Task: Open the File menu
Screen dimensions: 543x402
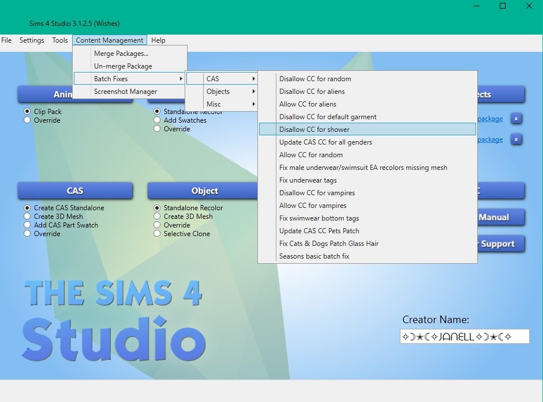Action: pos(6,40)
